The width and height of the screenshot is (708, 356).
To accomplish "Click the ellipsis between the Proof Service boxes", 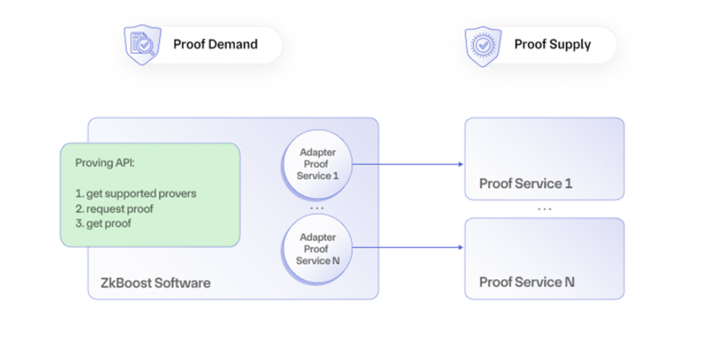I will (x=544, y=208).
